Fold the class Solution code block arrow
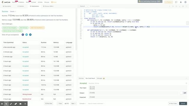 click(82, 18)
